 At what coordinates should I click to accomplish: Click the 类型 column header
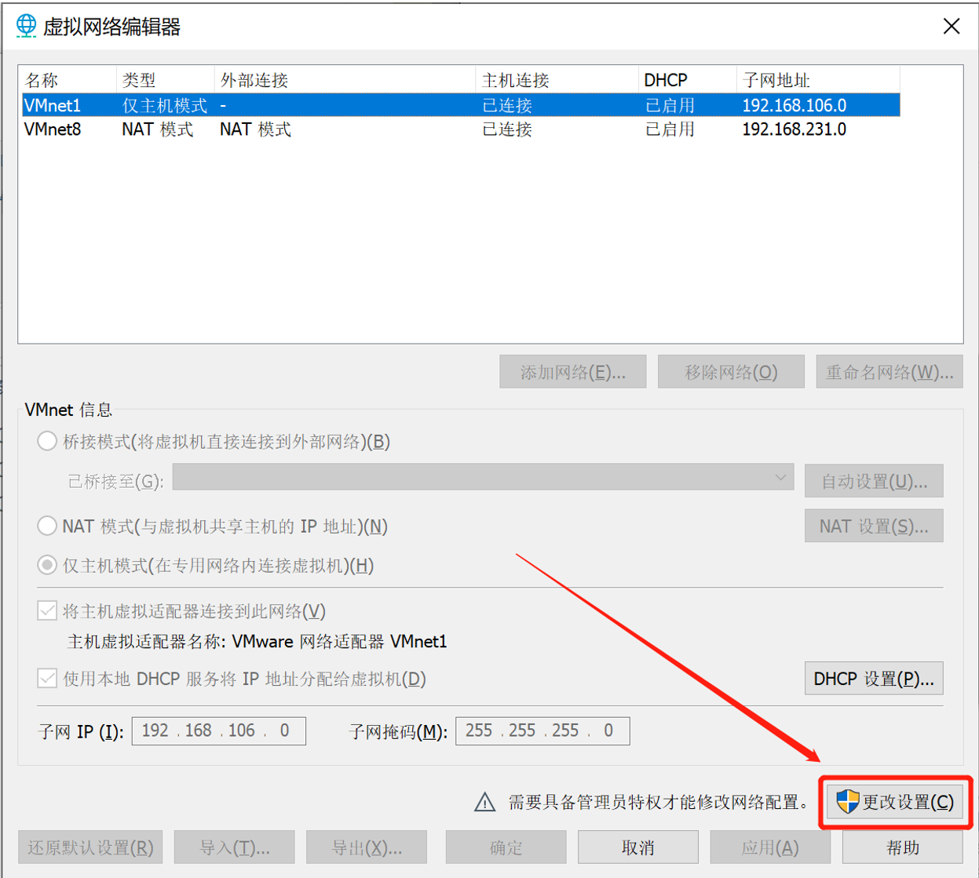pyautogui.click(x=165, y=80)
